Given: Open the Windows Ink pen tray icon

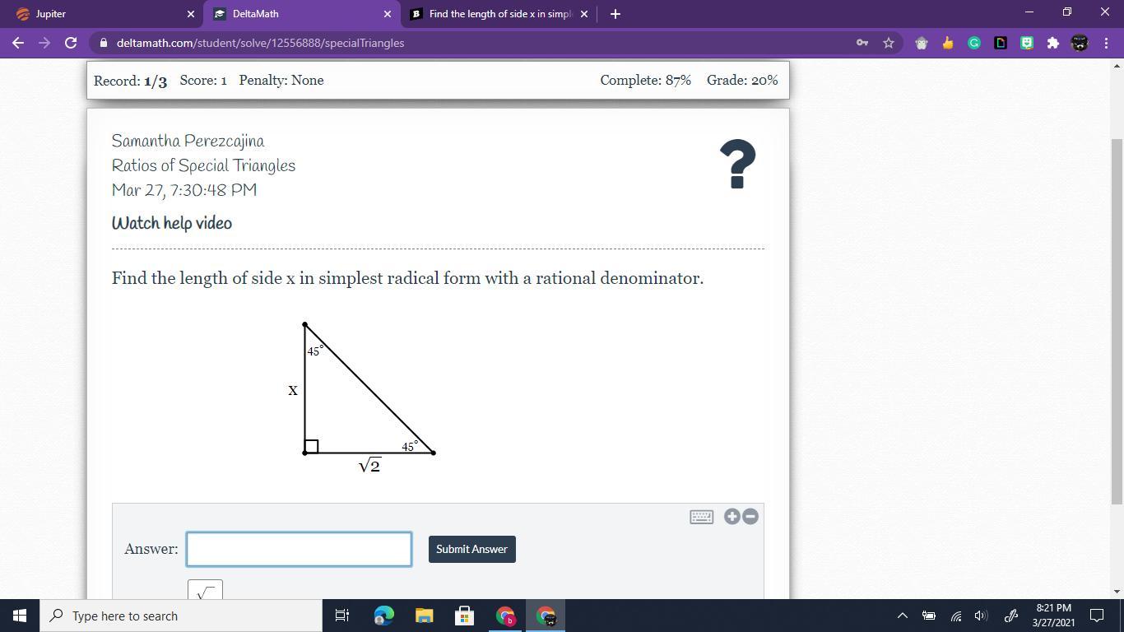Looking at the screenshot, I should click(1011, 616).
